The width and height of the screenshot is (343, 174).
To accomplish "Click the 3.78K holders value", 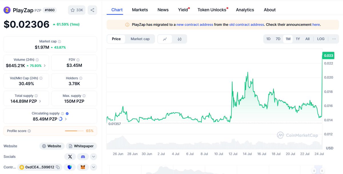I will point(74,84).
